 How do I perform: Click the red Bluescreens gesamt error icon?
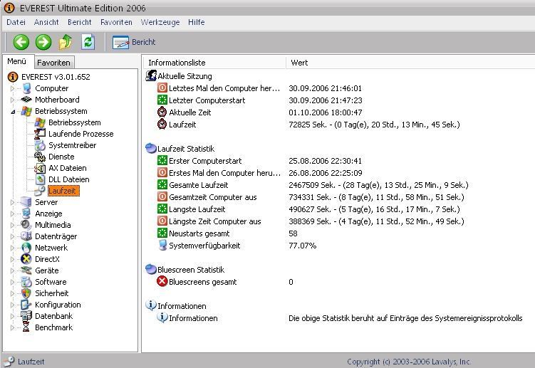coord(162,282)
